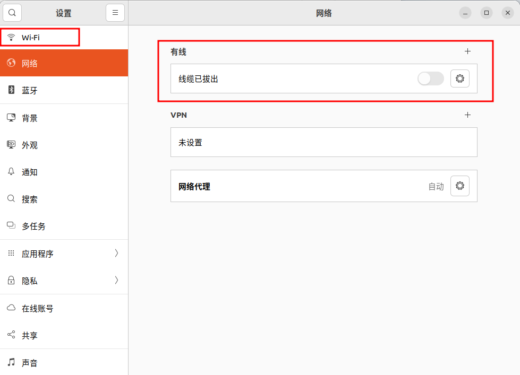Click the cloud icon beside 在线账号

pos(11,308)
